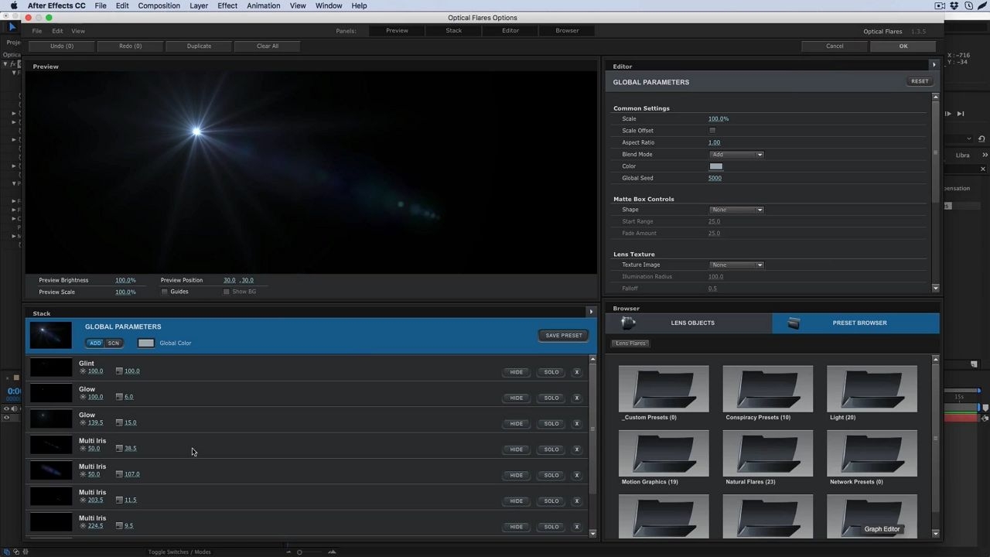The height and width of the screenshot is (557, 990).
Task: Open the Motion Graphics (19) folder
Action: tap(664, 453)
